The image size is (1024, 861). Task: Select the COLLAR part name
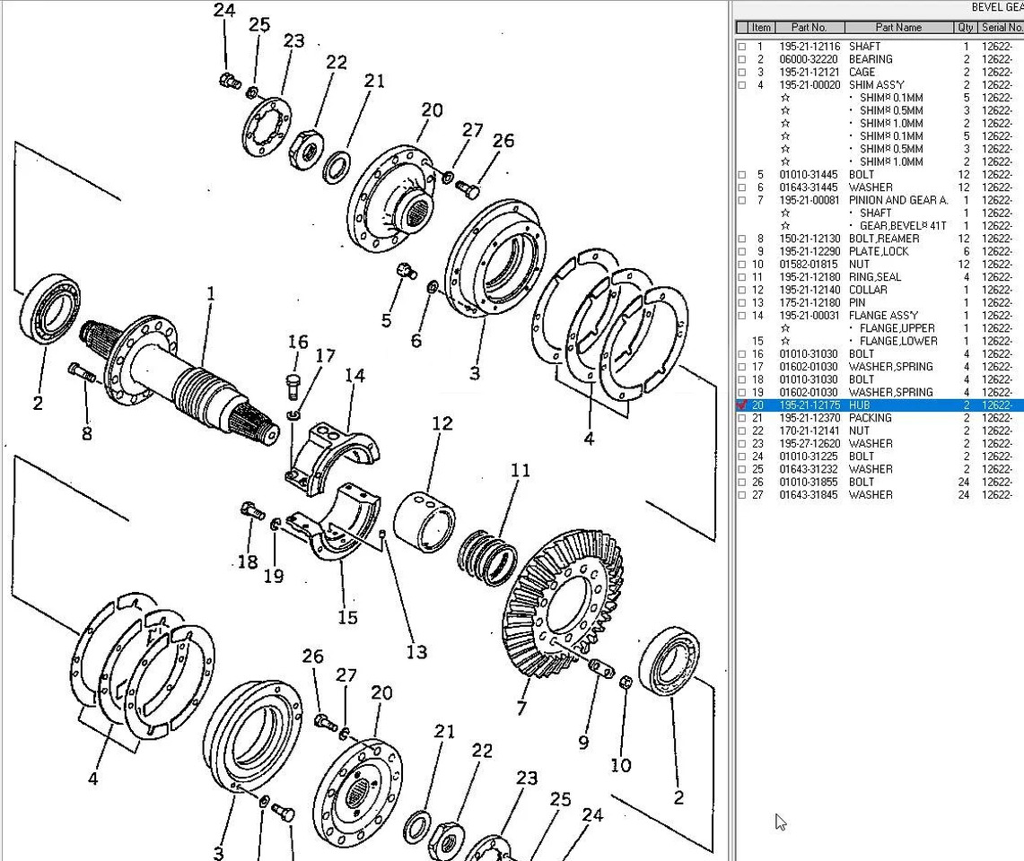[868, 290]
